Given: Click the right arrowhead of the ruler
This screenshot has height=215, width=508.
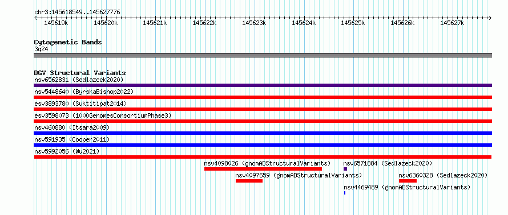Looking at the screenshot, I should 490,18.
